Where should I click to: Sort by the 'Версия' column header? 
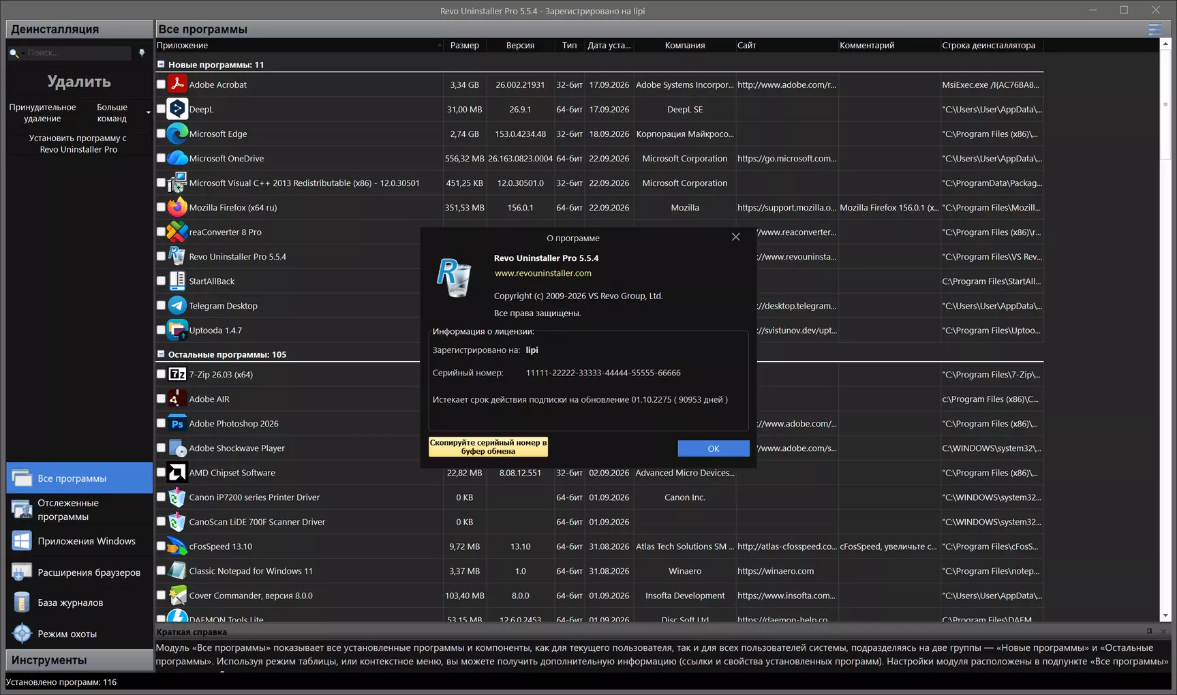click(x=520, y=45)
